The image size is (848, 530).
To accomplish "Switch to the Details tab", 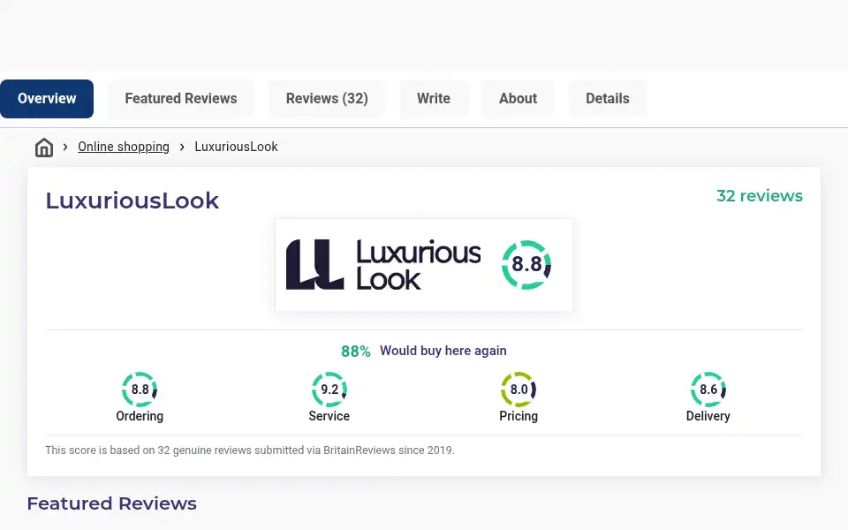I will [608, 98].
